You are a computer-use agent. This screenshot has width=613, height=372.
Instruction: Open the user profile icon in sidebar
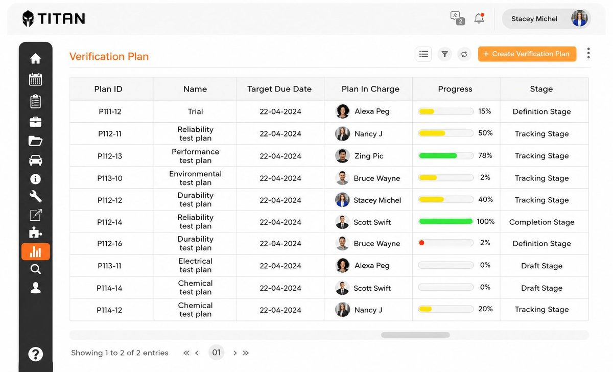(x=35, y=288)
